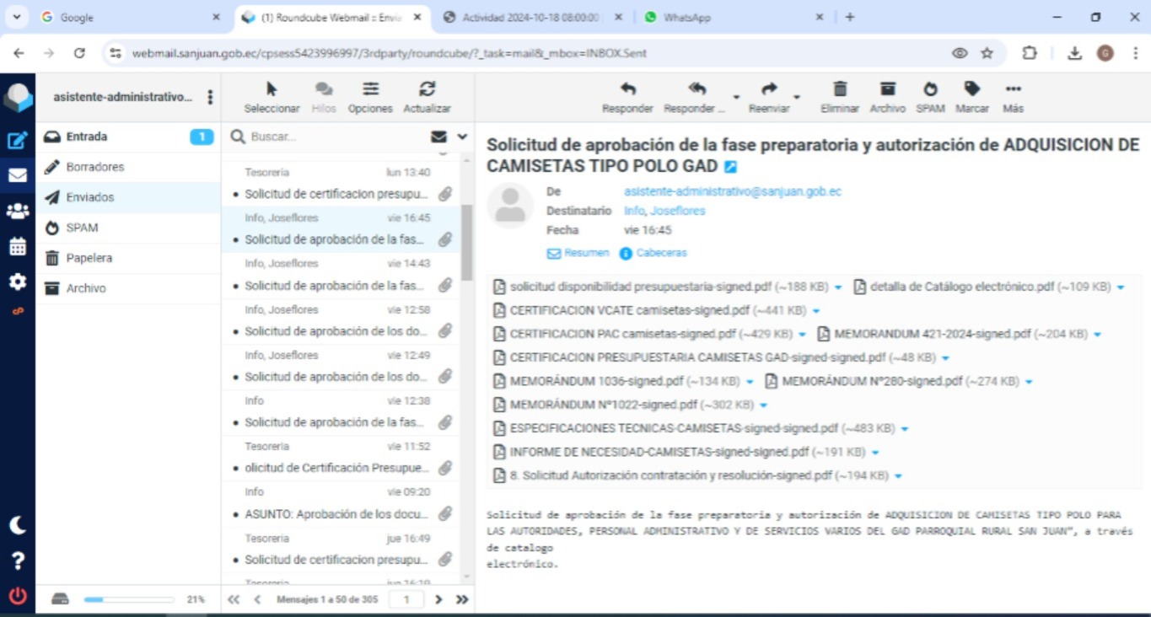The image size is (1151, 617).
Task: Click the message list vertical scrollbar
Action: [466, 244]
